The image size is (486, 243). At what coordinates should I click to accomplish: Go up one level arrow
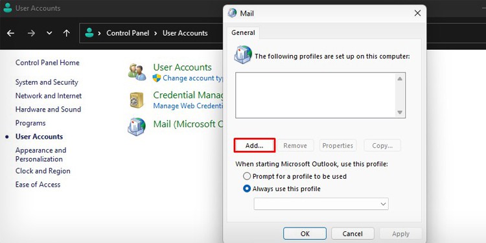point(66,33)
